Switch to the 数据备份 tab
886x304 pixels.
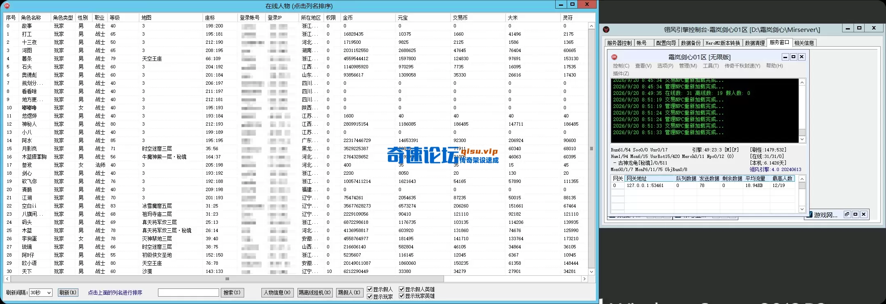(x=691, y=43)
